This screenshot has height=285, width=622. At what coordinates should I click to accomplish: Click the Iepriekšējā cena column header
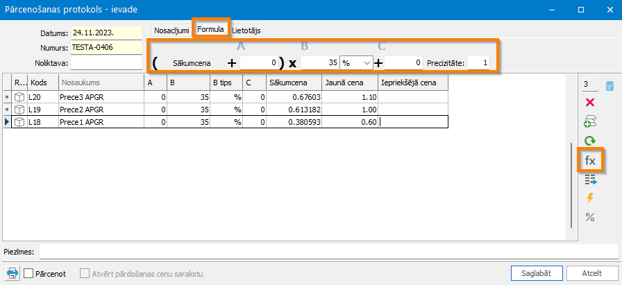click(413, 83)
